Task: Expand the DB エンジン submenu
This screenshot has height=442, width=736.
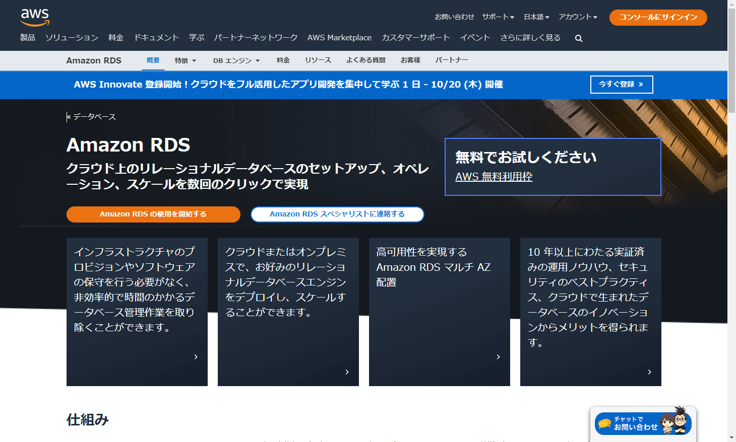Action: (236, 60)
